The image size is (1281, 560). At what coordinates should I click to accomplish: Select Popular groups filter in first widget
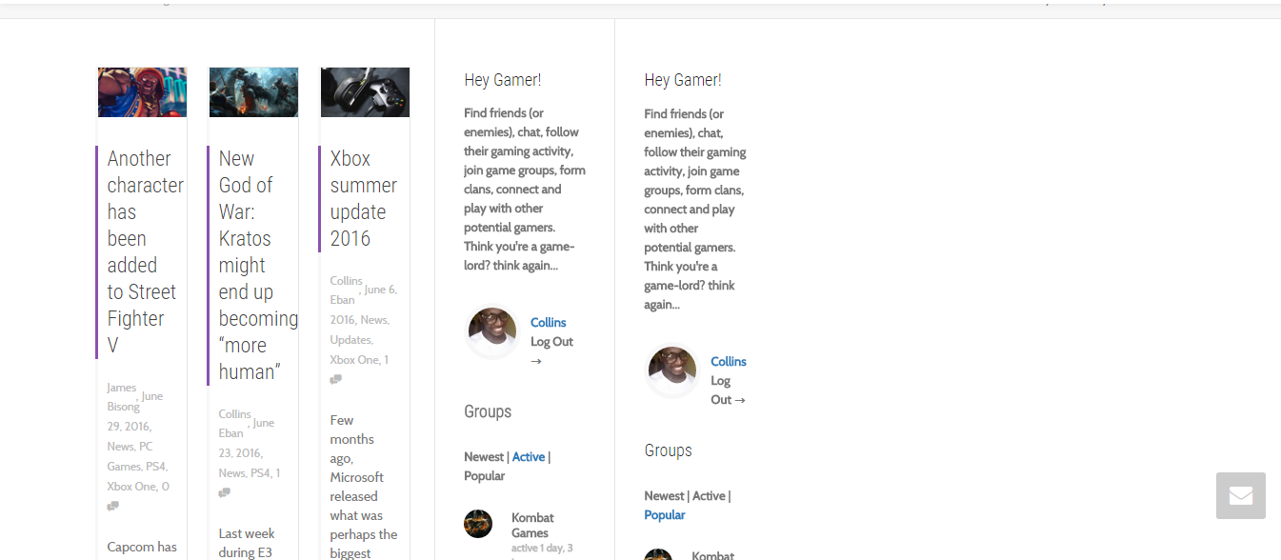(485, 476)
